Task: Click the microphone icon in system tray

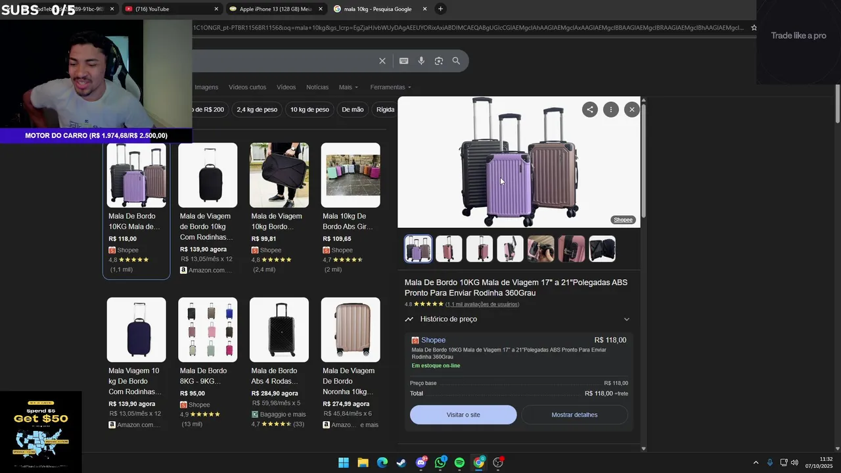Action: coord(770,462)
